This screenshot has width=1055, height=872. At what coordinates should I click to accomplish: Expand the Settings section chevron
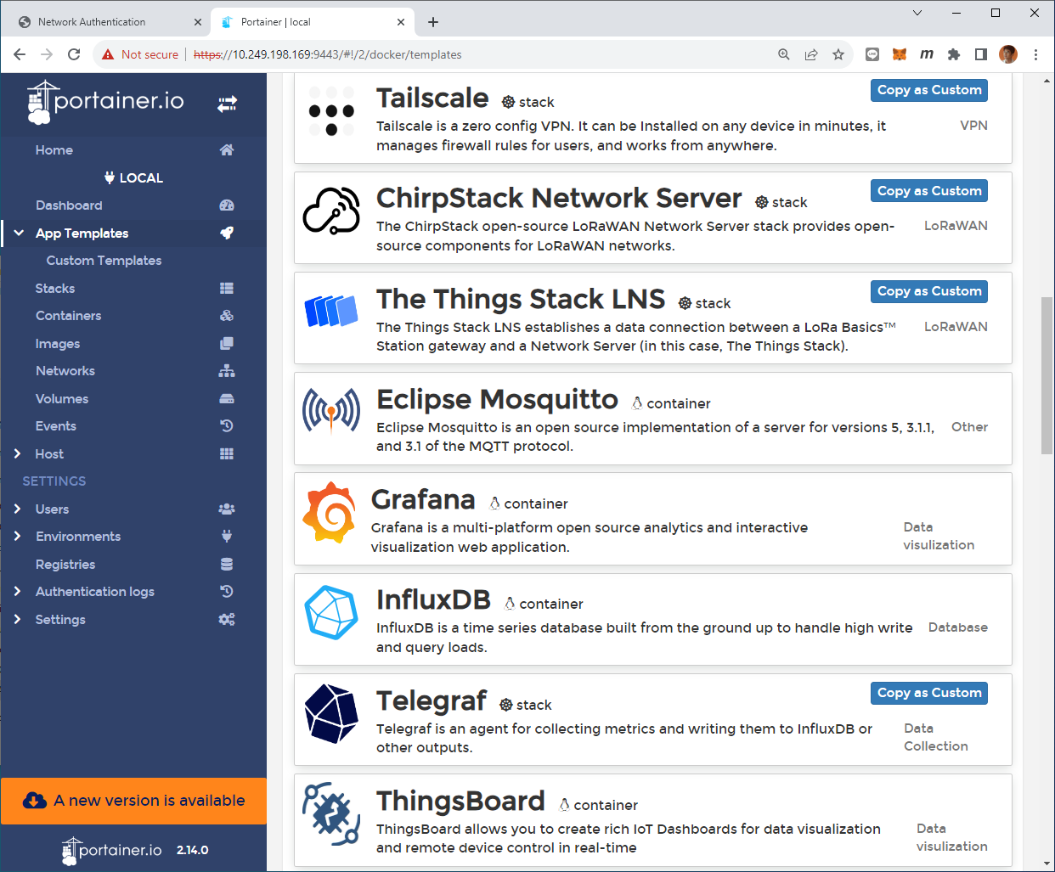pyautogui.click(x=18, y=619)
